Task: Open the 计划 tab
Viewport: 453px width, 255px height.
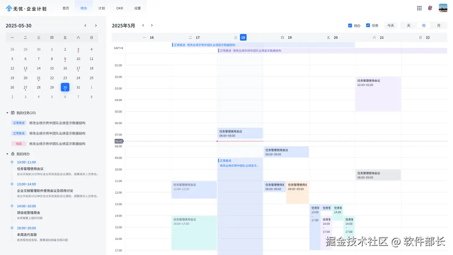Action: tap(102, 8)
